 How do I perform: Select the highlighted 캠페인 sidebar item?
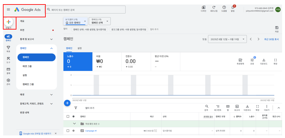(36, 57)
